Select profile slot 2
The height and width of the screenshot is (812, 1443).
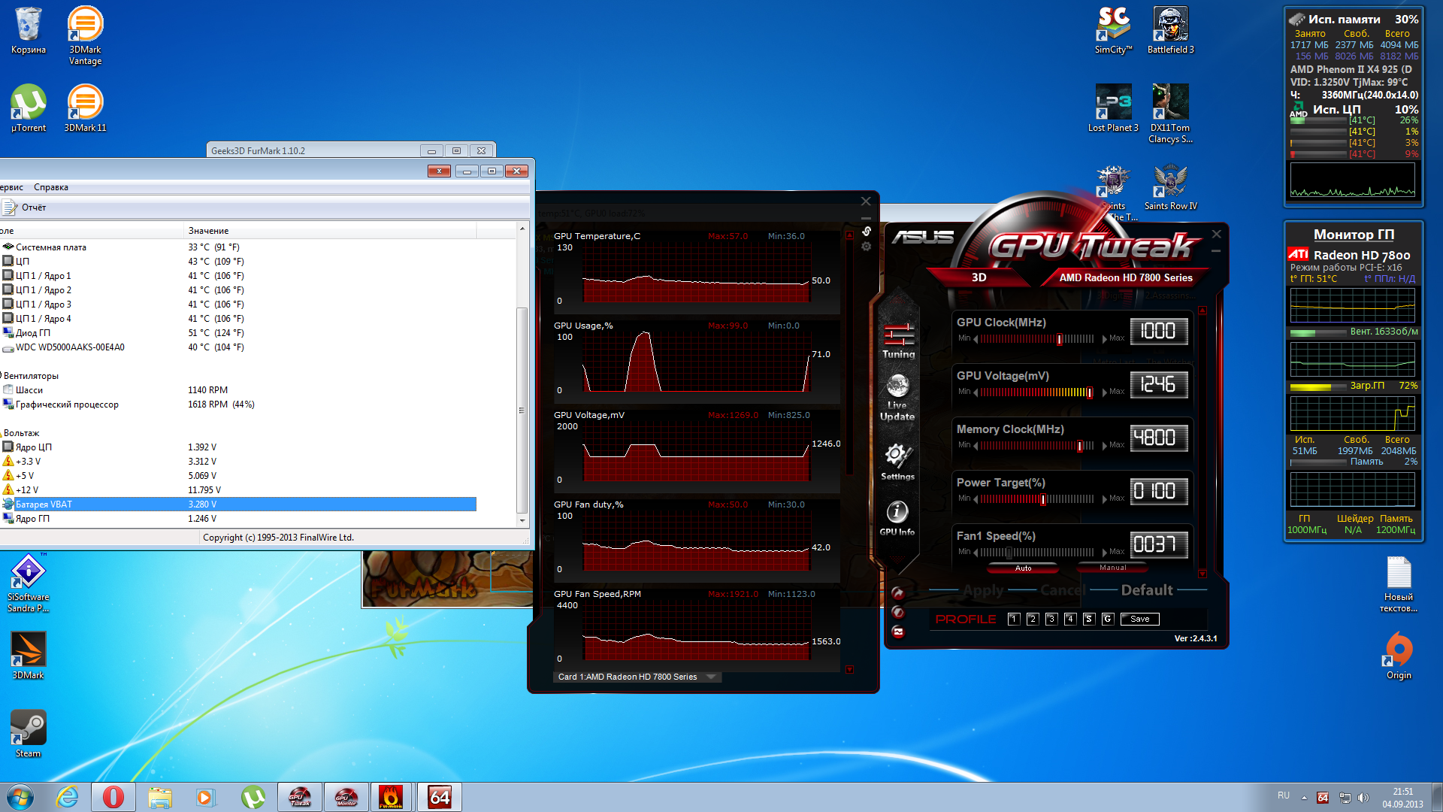[x=1032, y=619]
